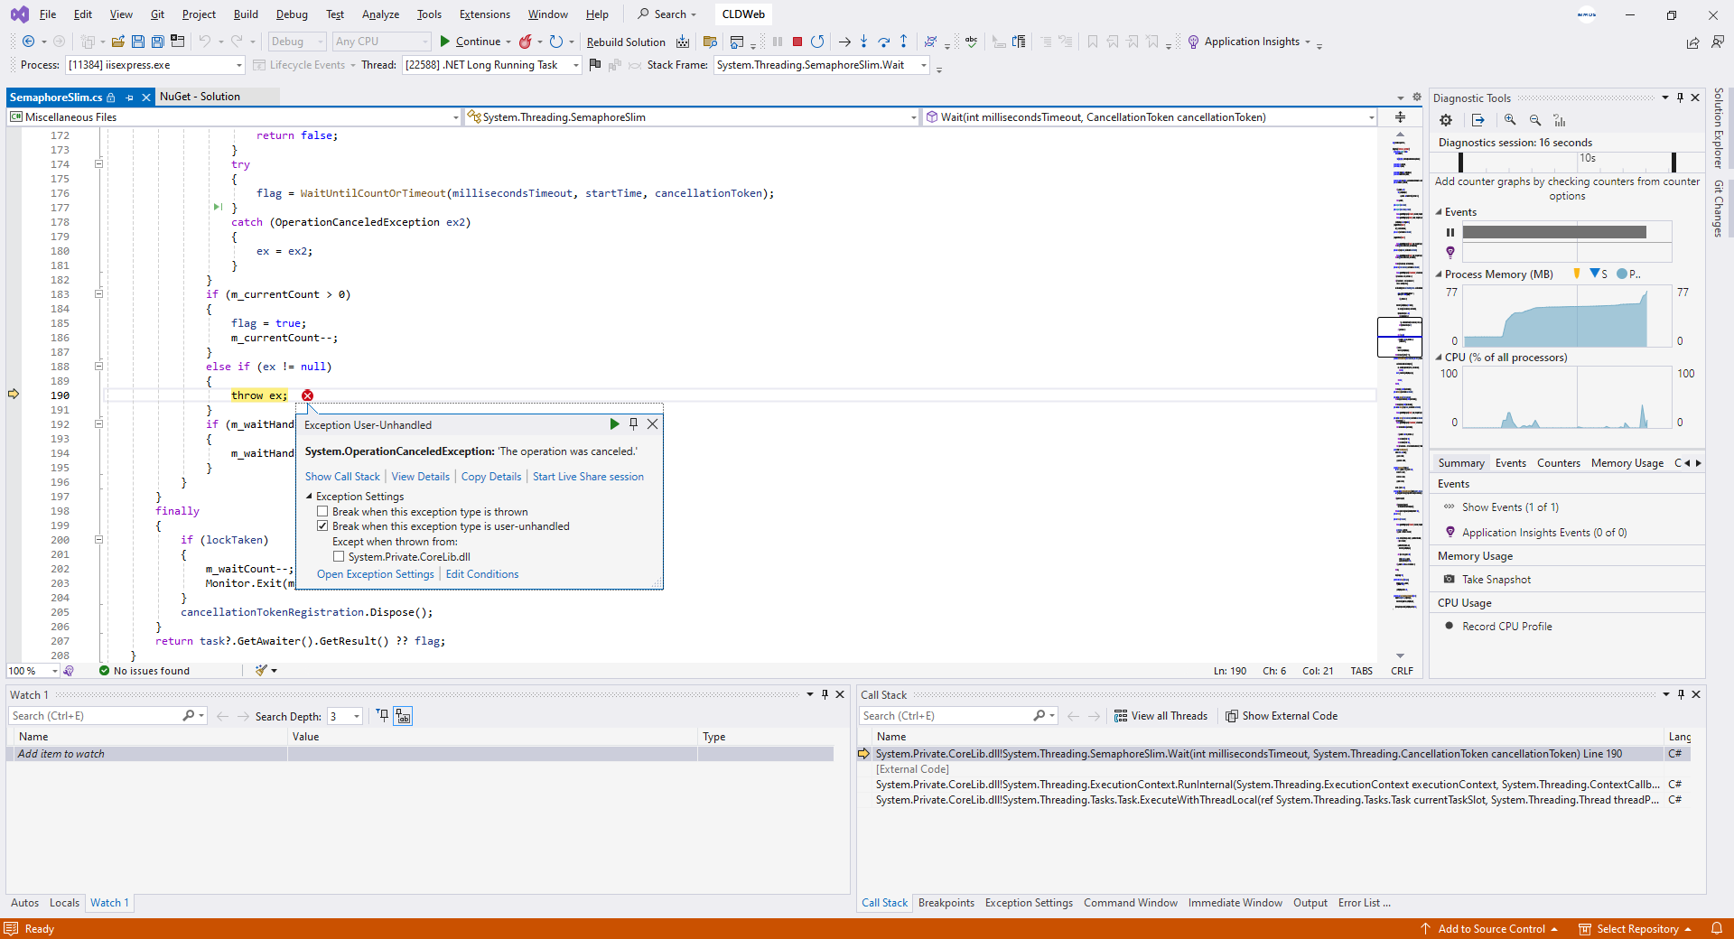1734x939 pixels.
Task: Click the Diagnostic Tools output window icon
Action: pyautogui.click(x=1478, y=120)
